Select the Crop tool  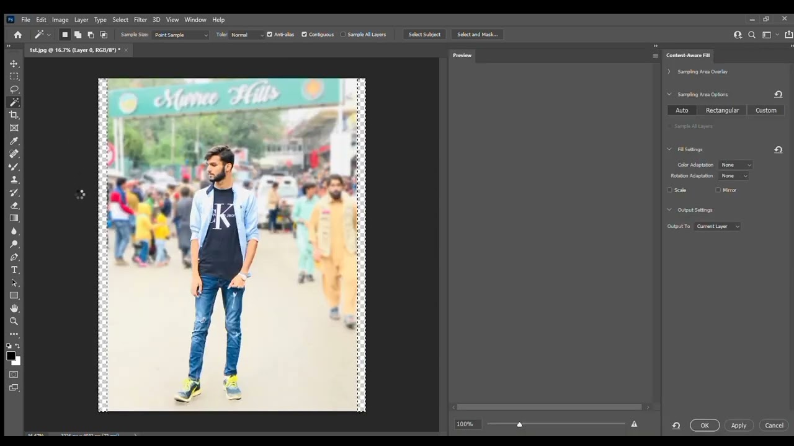pyautogui.click(x=14, y=115)
